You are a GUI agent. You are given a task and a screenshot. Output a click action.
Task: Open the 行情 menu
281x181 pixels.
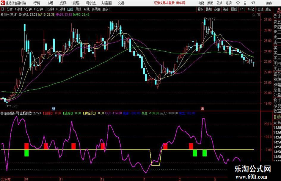click(x=37, y=3)
